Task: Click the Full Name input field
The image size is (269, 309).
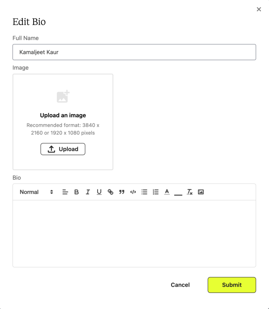Action: pyautogui.click(x=134, y=52)
